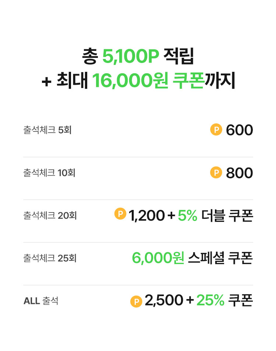The height and width of the screenshot is (351, 276).
Task: Select the 2,500 point amount
Action: 164,301
